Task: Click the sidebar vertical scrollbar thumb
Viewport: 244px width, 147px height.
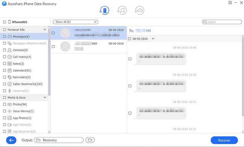Action: [x=49, y=62]
